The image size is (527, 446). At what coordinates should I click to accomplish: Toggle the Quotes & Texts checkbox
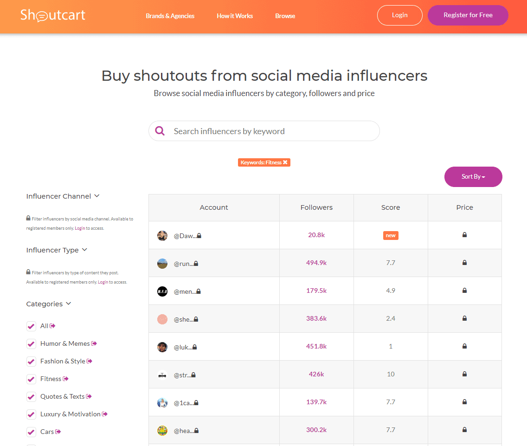pyautogui.click(x=31, y=396)
